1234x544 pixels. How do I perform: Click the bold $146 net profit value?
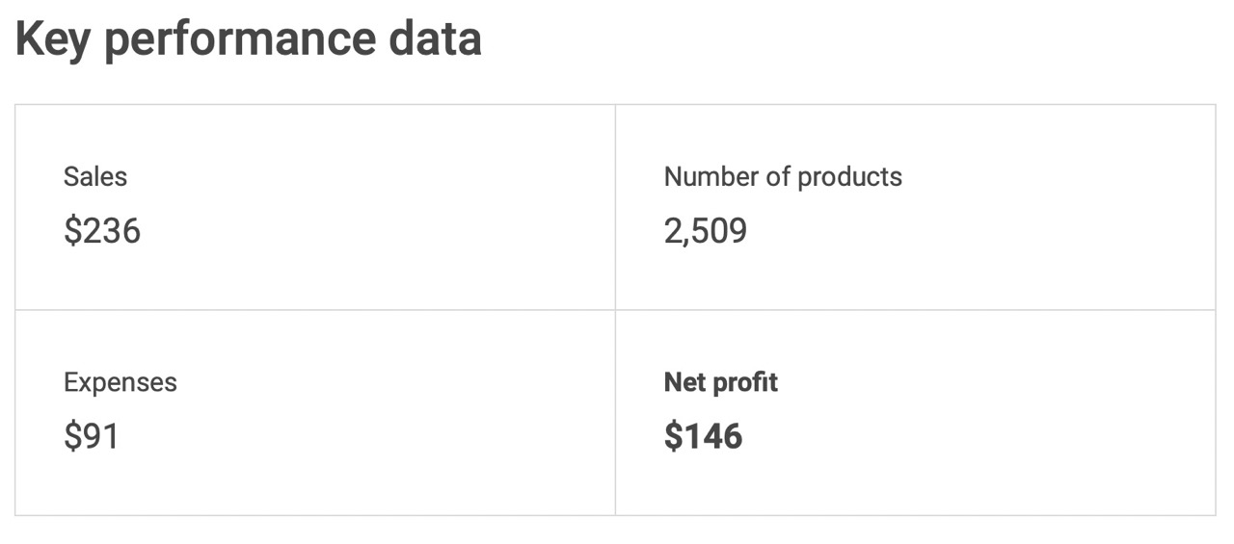704,436
